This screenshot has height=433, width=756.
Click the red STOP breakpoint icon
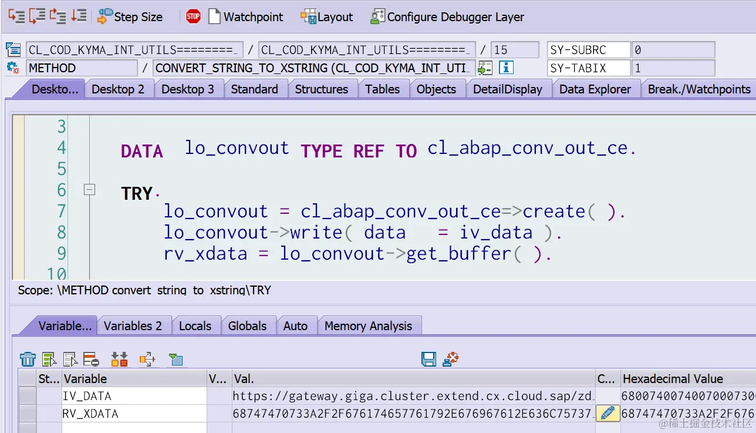[193, 16]
